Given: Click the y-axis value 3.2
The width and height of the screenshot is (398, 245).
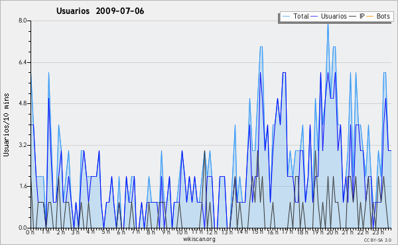Looking at the screenshot, I should click(x=23, y=145).
